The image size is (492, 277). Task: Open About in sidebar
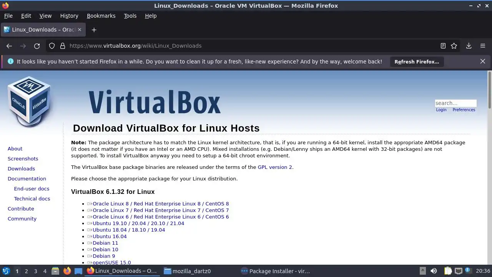pyautogui.click(x=15, y=149)
